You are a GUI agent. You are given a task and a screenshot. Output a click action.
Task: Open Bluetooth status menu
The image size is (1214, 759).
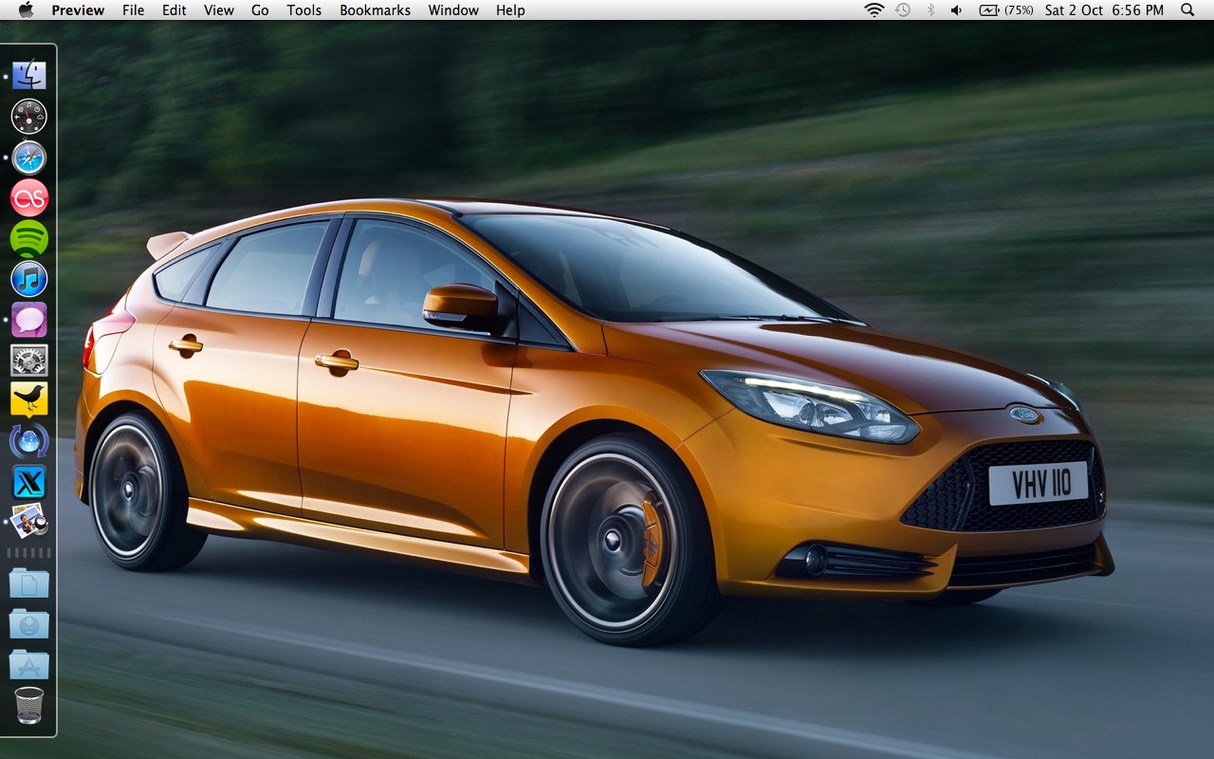click(x=930, y=10)
